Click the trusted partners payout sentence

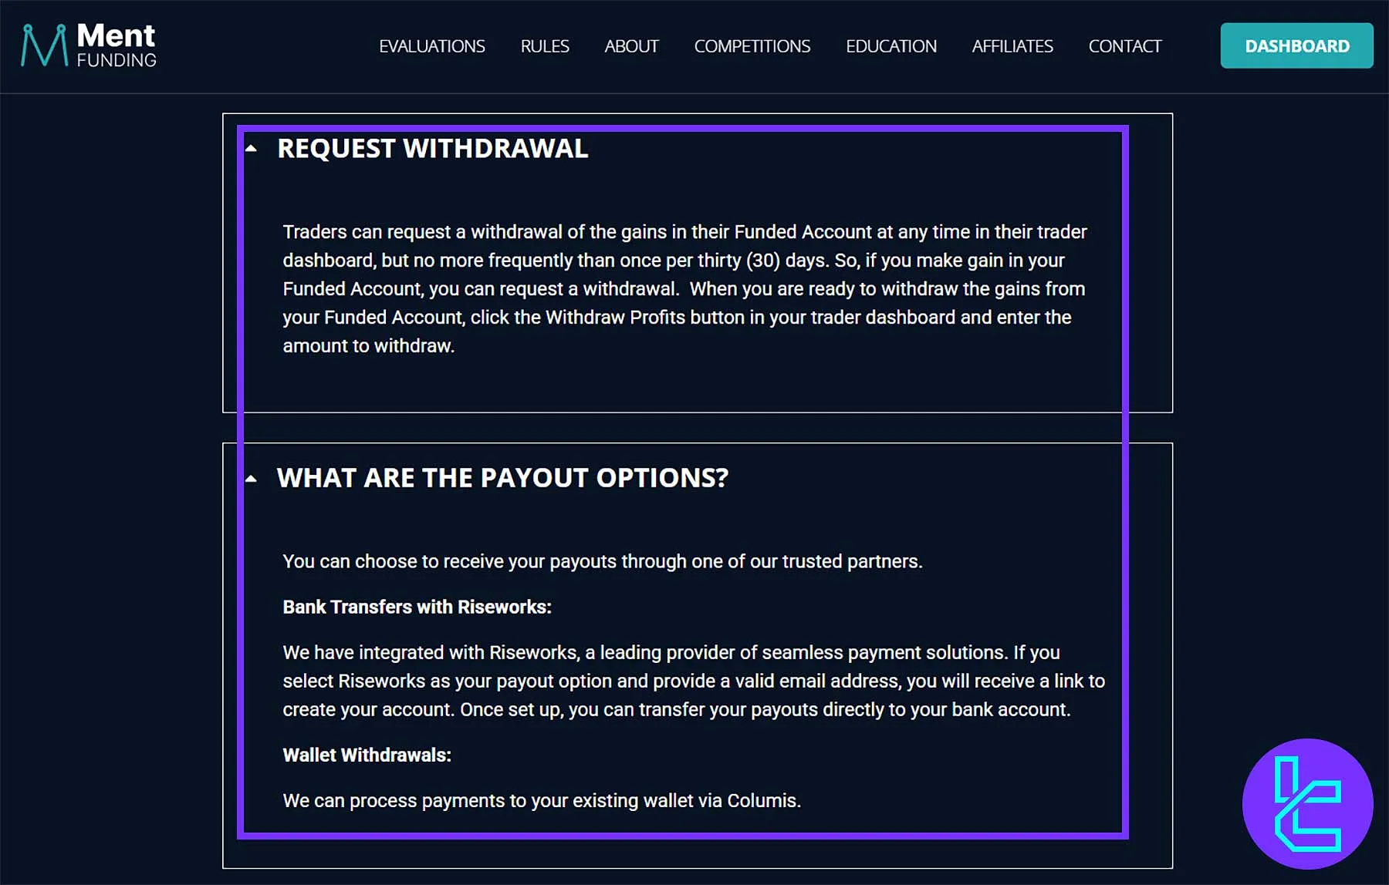602,561
